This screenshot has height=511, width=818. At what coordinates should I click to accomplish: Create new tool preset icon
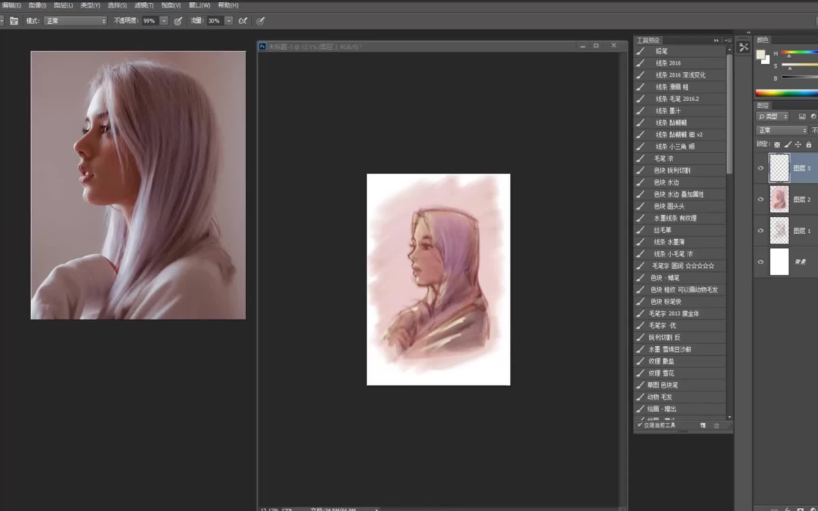coord(703,425)
